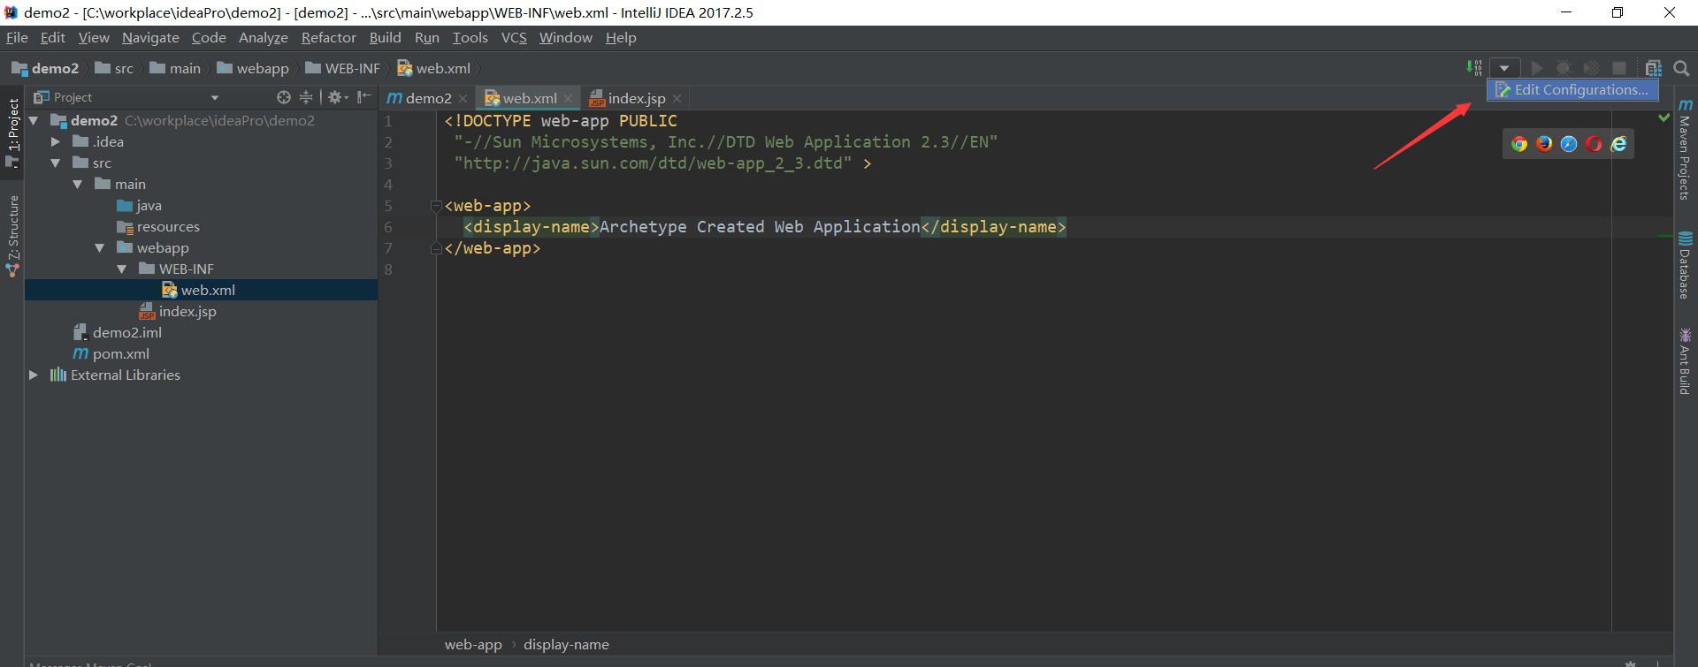Open the Refactor menu
Image resolution: width=1698 pixels, height=667 pixels.
click(329, 37)
